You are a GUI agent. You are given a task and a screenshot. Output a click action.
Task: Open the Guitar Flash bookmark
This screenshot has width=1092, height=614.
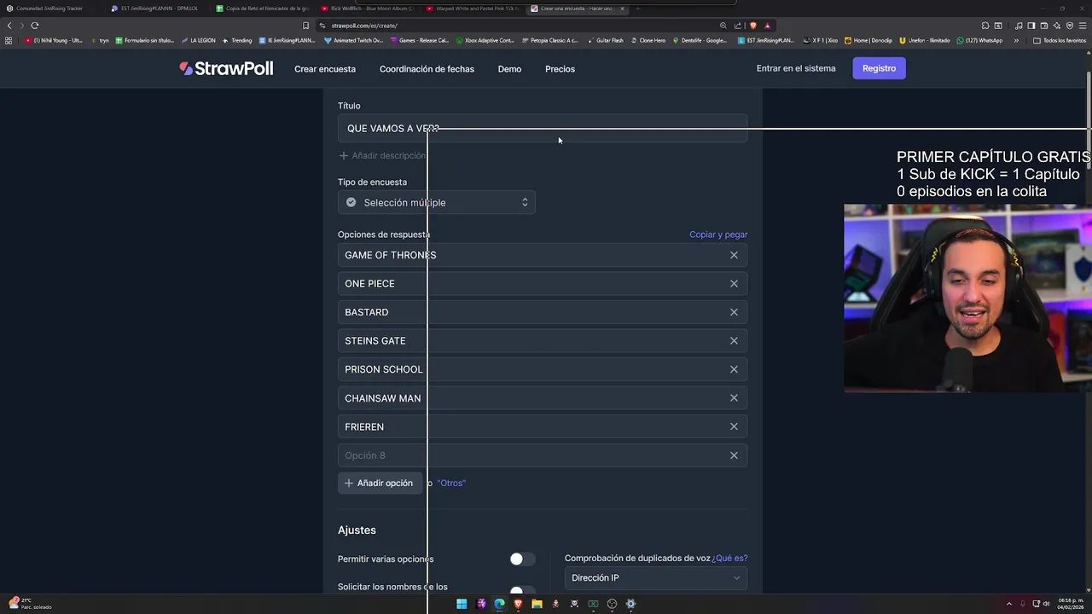click(x=606, y=40)
